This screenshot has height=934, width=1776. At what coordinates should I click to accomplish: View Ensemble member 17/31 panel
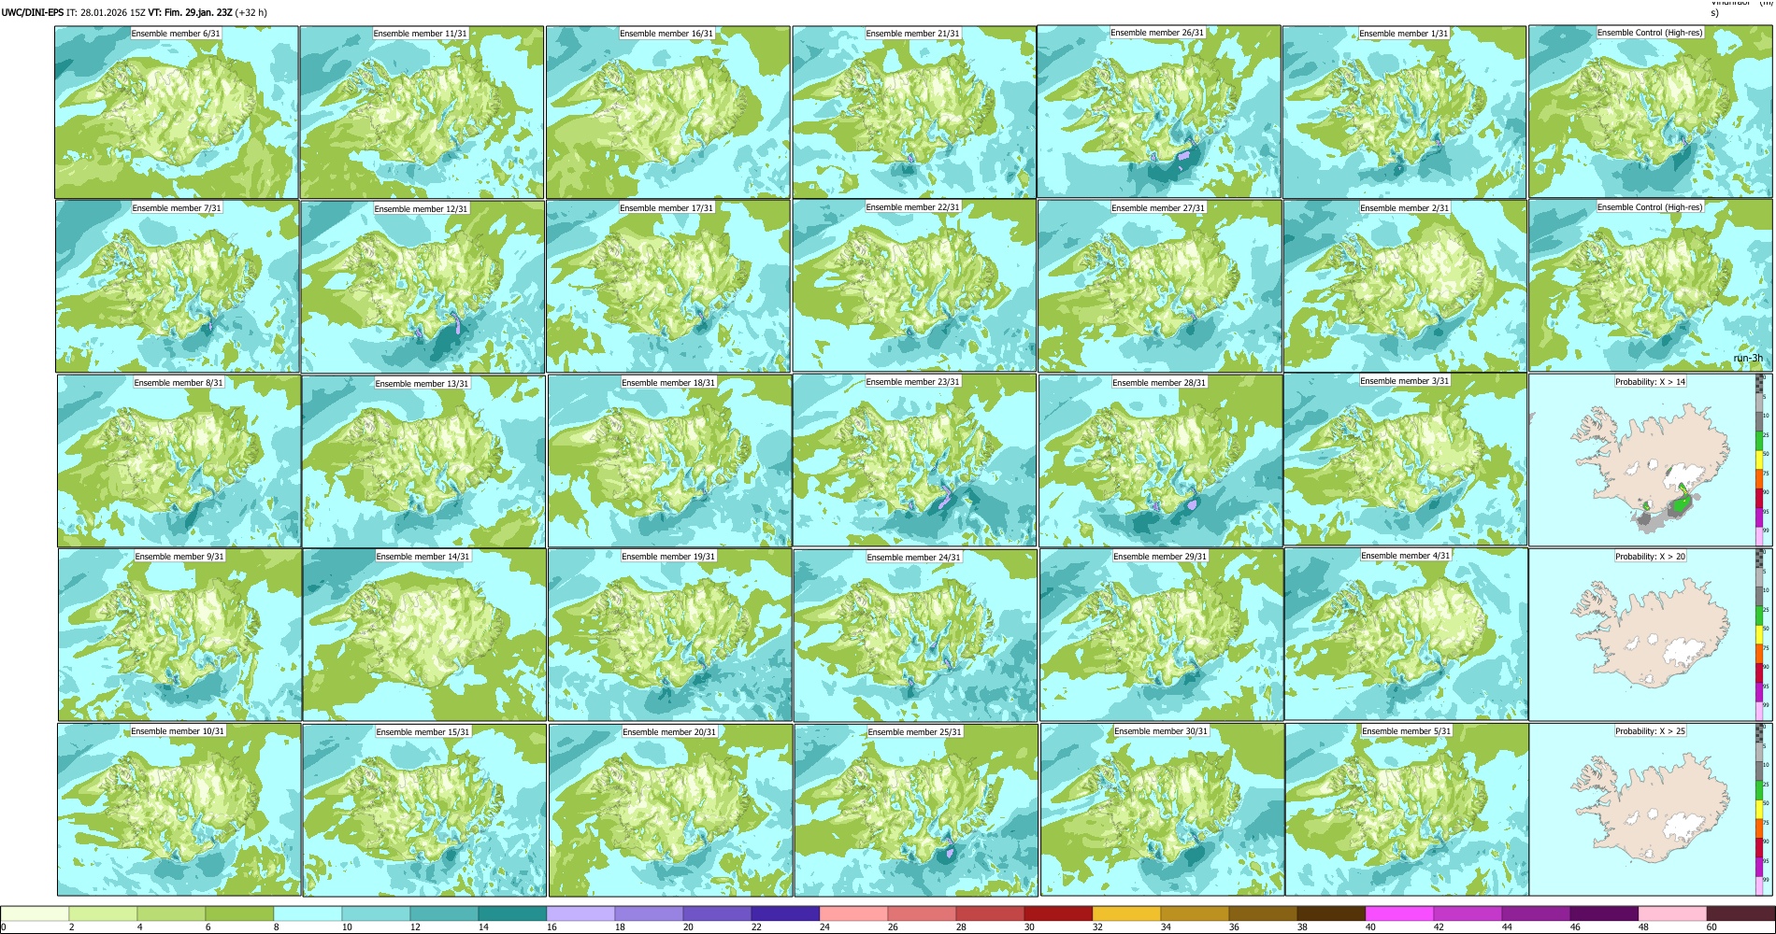coord(668,287)
